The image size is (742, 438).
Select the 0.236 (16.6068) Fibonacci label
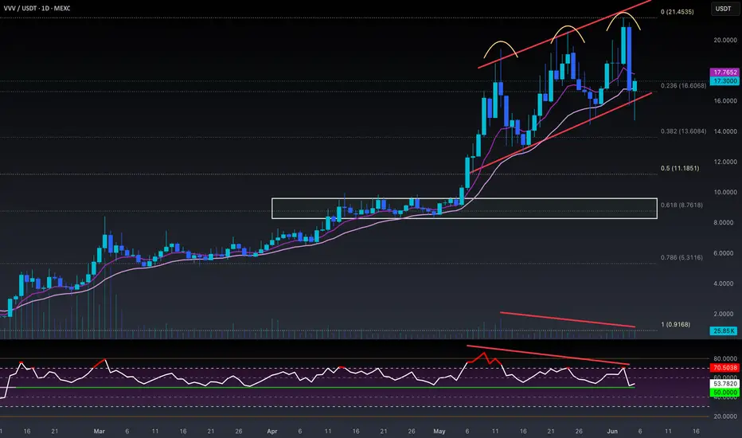683,86
